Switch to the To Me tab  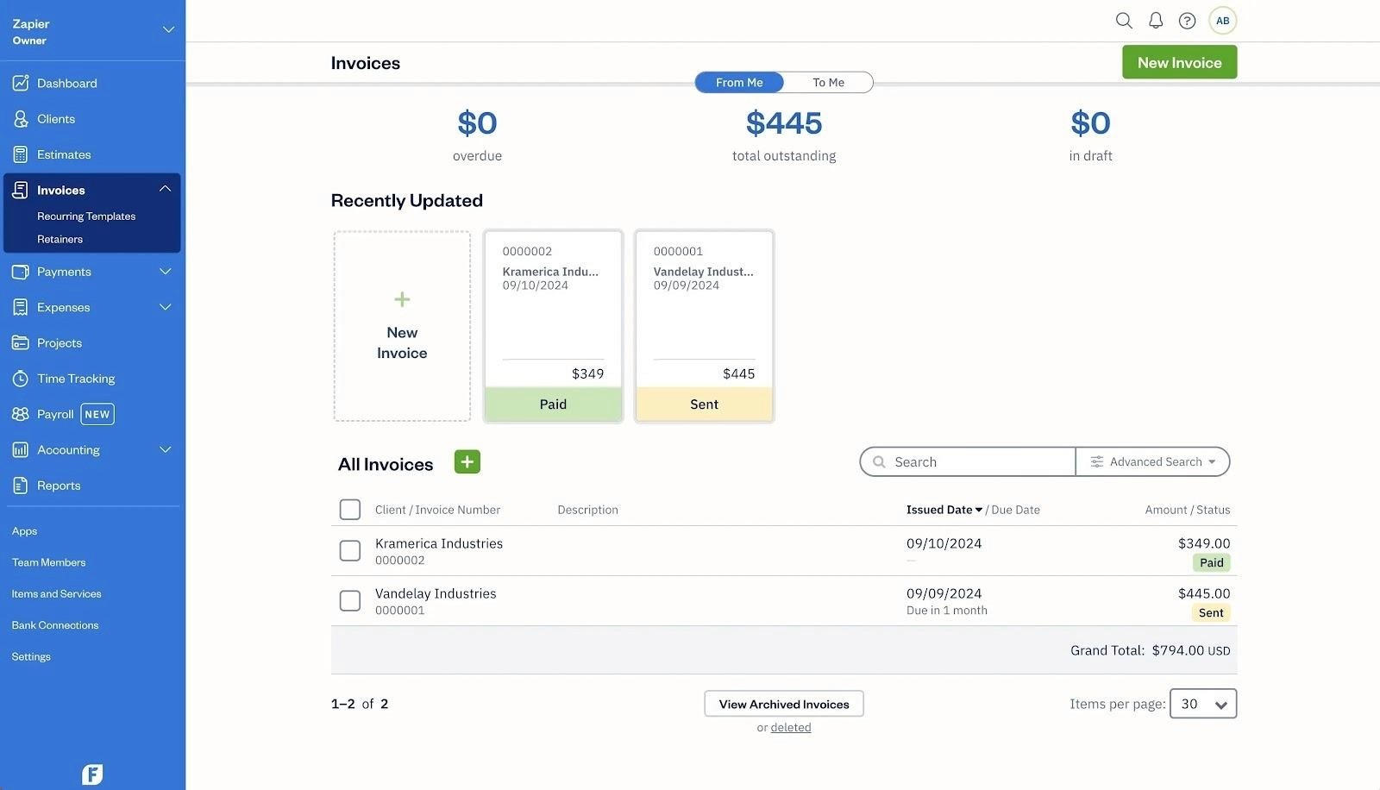click(827, 82)
